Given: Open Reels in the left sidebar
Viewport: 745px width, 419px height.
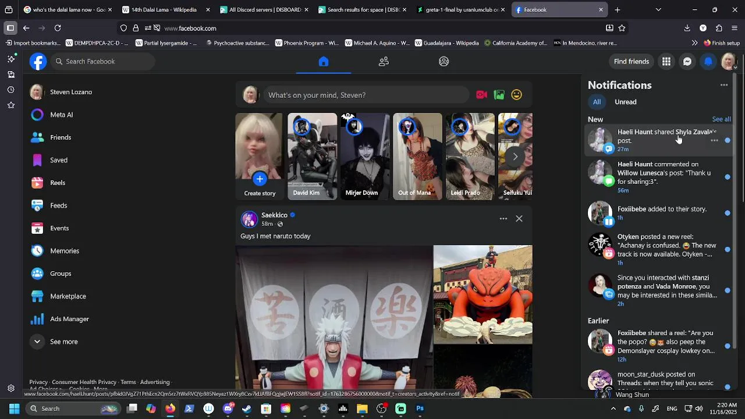Looking at the screenshot, I should [58, 183].
